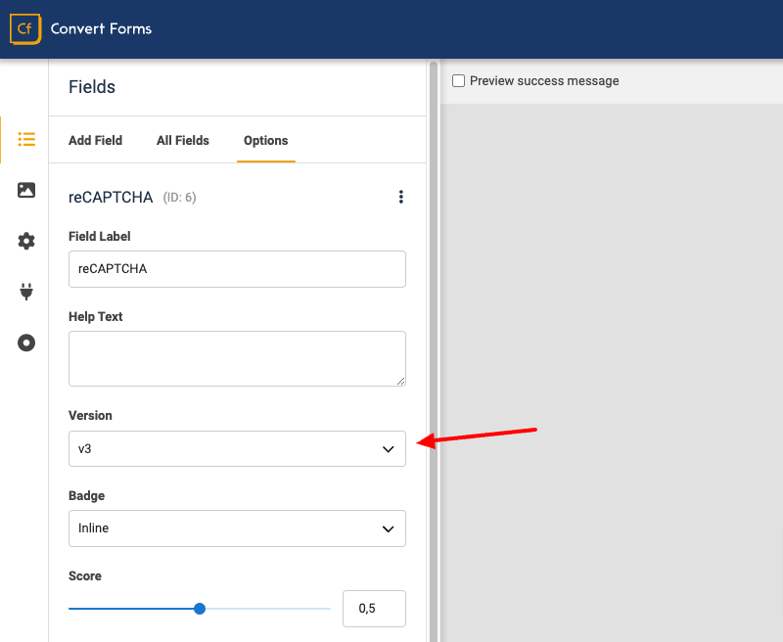783x642 pixels.
Task: Select the Options tab
Action: point(265,140)
